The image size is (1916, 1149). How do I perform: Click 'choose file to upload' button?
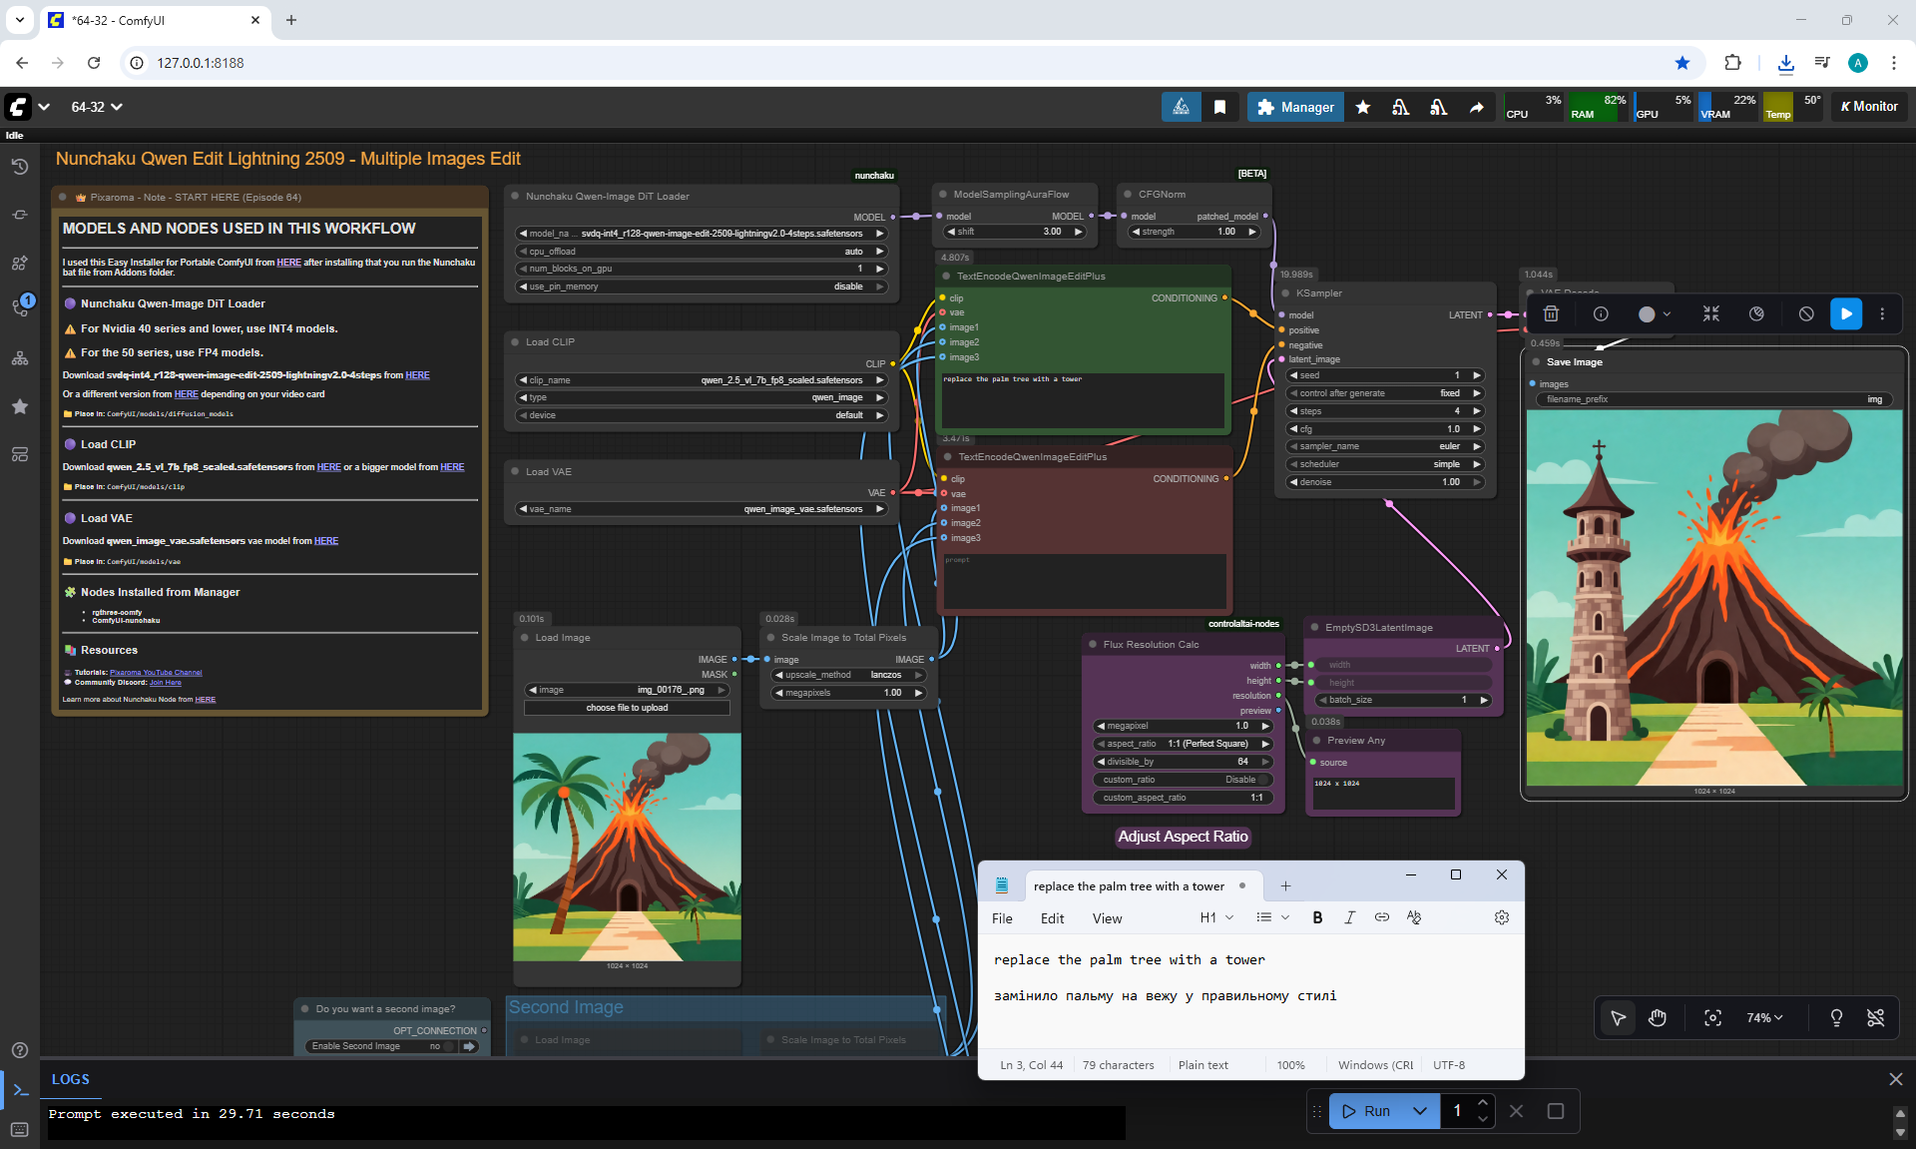[x=627, y=708]
